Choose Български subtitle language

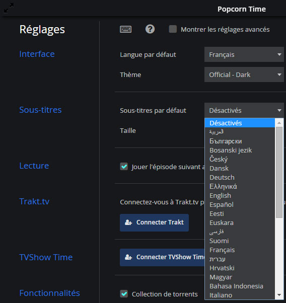pyautogui.click(x=240, y=141)
